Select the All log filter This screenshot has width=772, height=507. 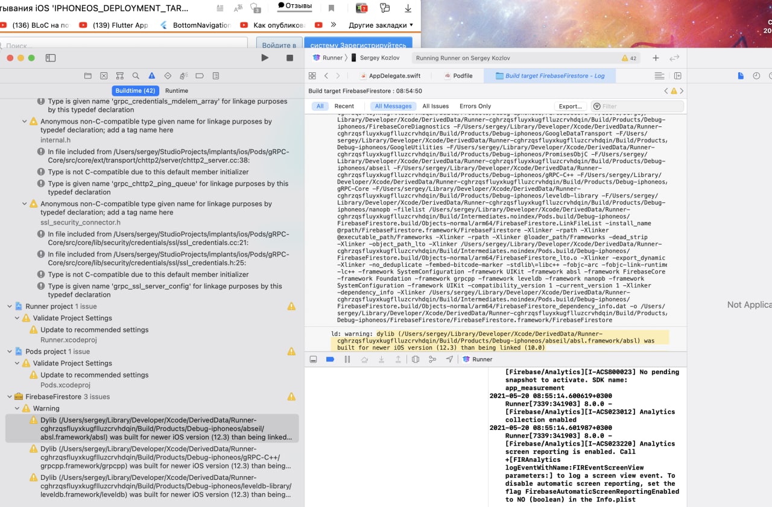coord(320,106)
